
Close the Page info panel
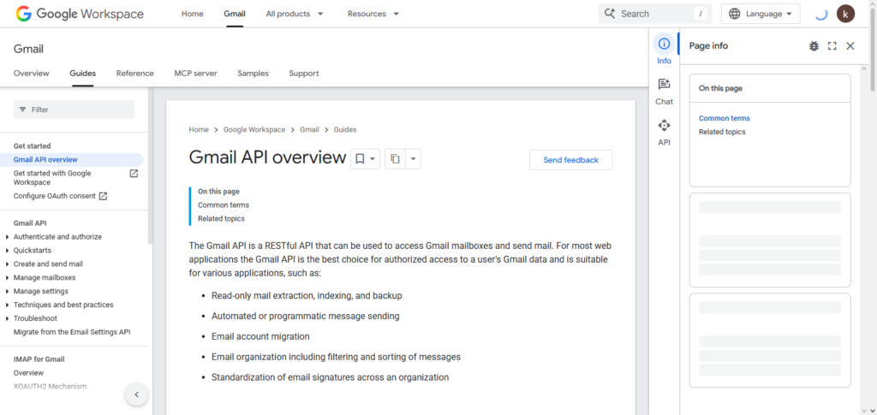pos(850,46)
